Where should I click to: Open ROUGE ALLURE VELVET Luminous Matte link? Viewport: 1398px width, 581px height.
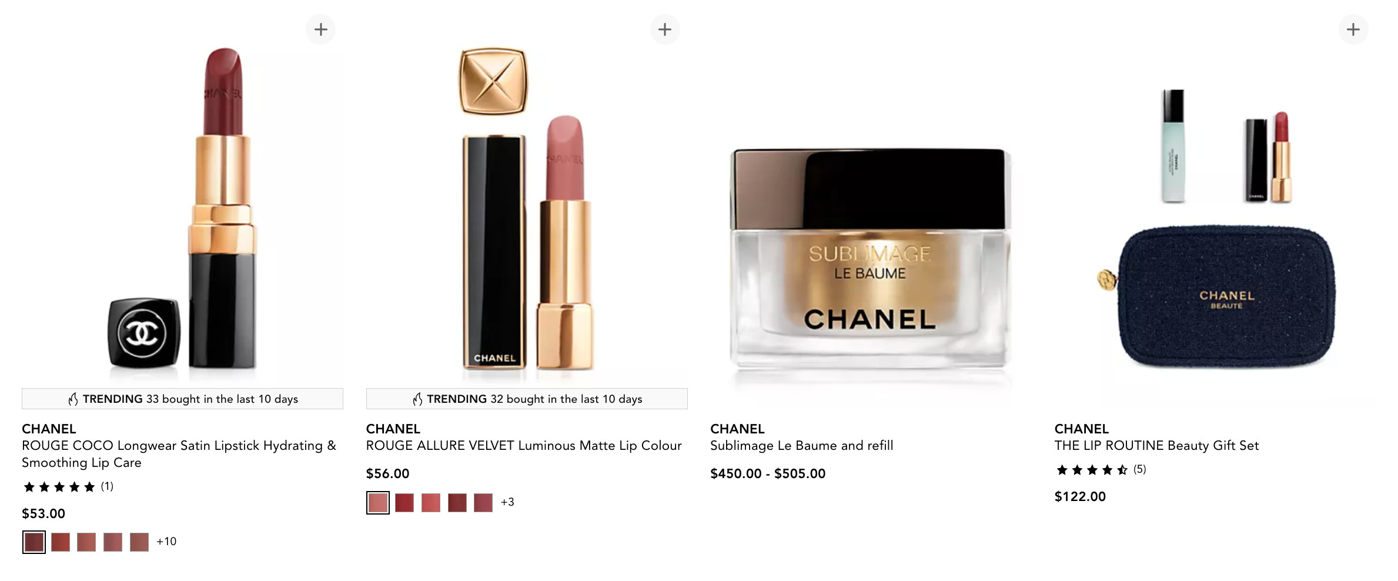524,446
